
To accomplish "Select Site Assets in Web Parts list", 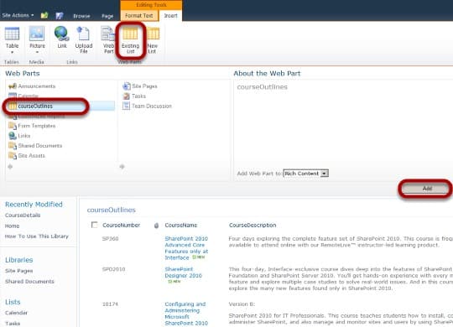I will [32, 156].
